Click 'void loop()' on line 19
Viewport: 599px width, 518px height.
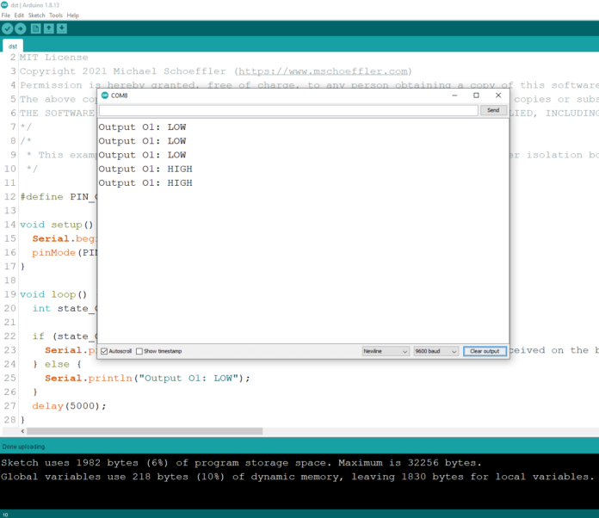click(53, 294)
